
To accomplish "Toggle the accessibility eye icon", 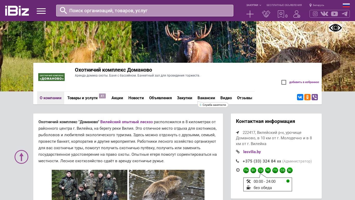I will pyautogui.click(x=335, y=28).
